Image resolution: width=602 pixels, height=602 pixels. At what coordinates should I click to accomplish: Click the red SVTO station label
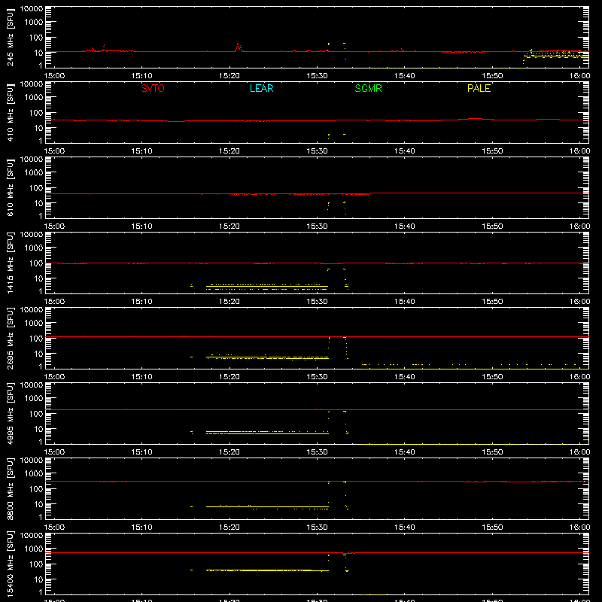pos(153,88)
